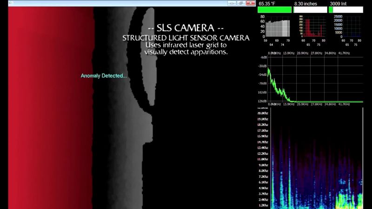The width and height of the screenshot is (372, 209).
Task: Select the 8.30 inches readout label
Action: point(306,4)
